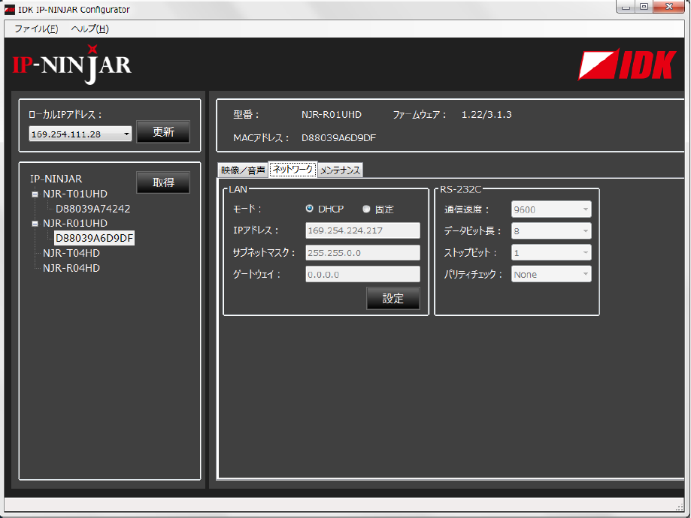Click the IDK logo in header
This screenshot has height=518, width=691.
(626, 65)
